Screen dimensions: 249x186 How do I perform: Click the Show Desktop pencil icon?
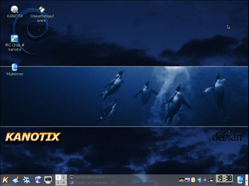point(16,180)
